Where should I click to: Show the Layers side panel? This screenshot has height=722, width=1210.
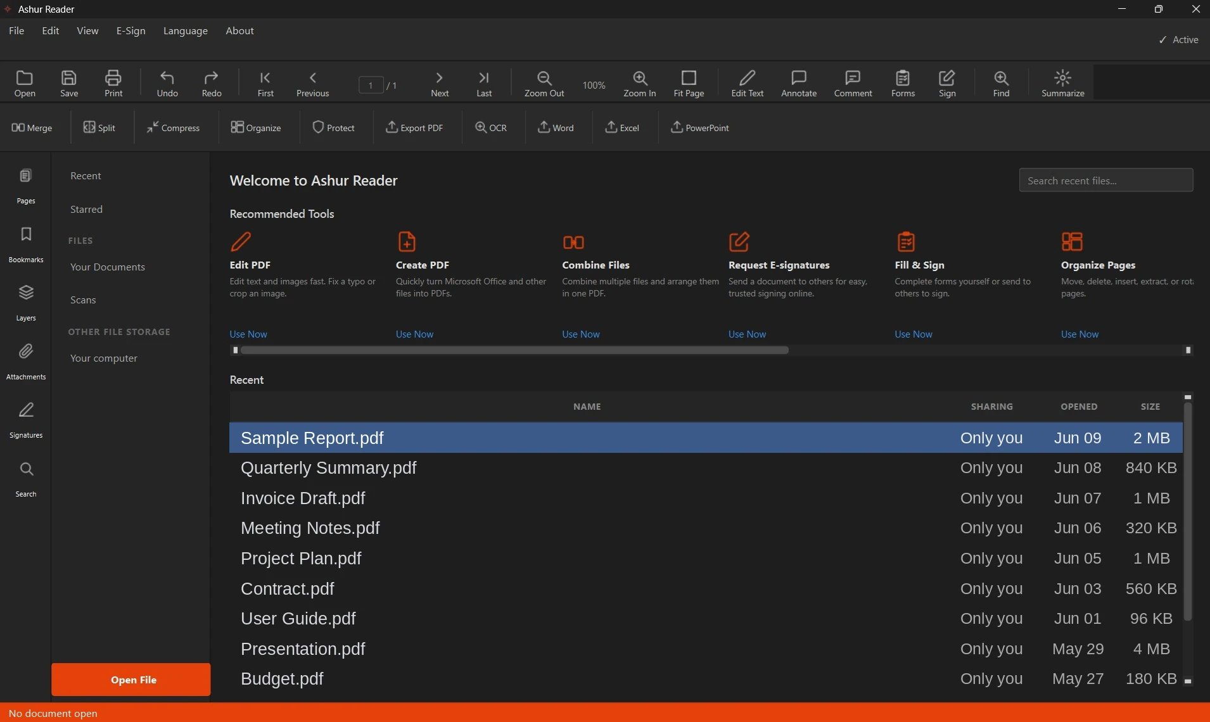[x=26, y=303]
